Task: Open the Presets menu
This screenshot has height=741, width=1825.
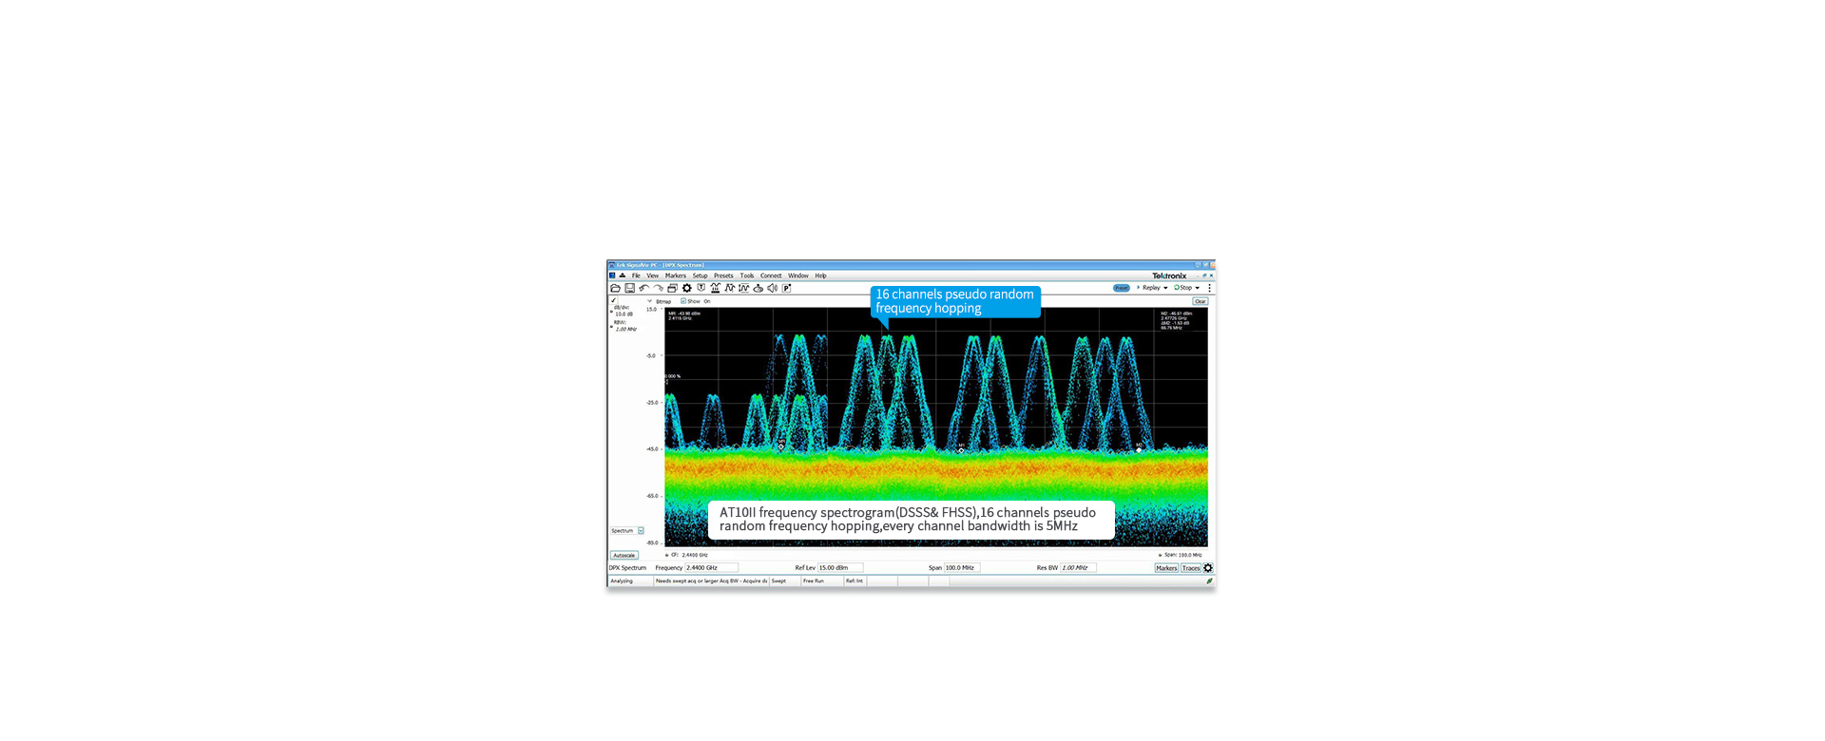Action: (723, 275)
